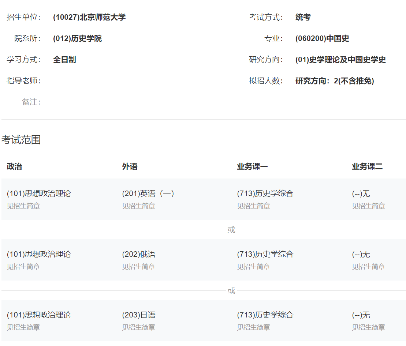Viewport: 406px width, 346px height.
Task: Click the 备注 label
Action: [x=31, y=102]
